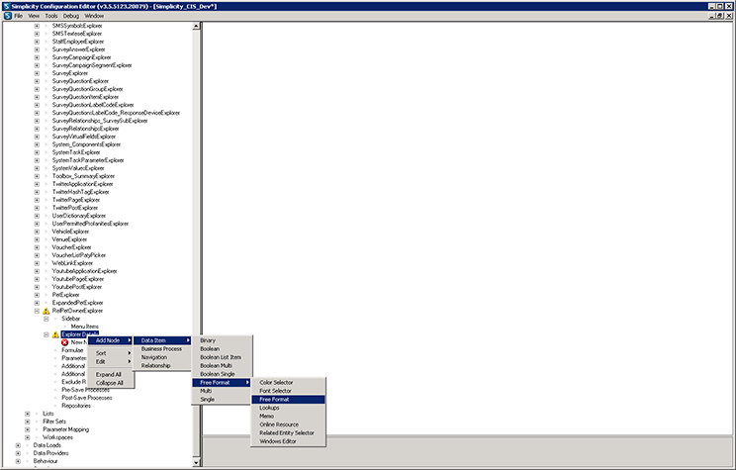Choose Boolean Multi item
Viewport: 736px width, 470px height.
(222, 366)
